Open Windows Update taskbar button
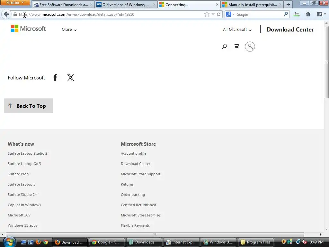The height and width of the screenshot is (247, 329). (218, 242)
